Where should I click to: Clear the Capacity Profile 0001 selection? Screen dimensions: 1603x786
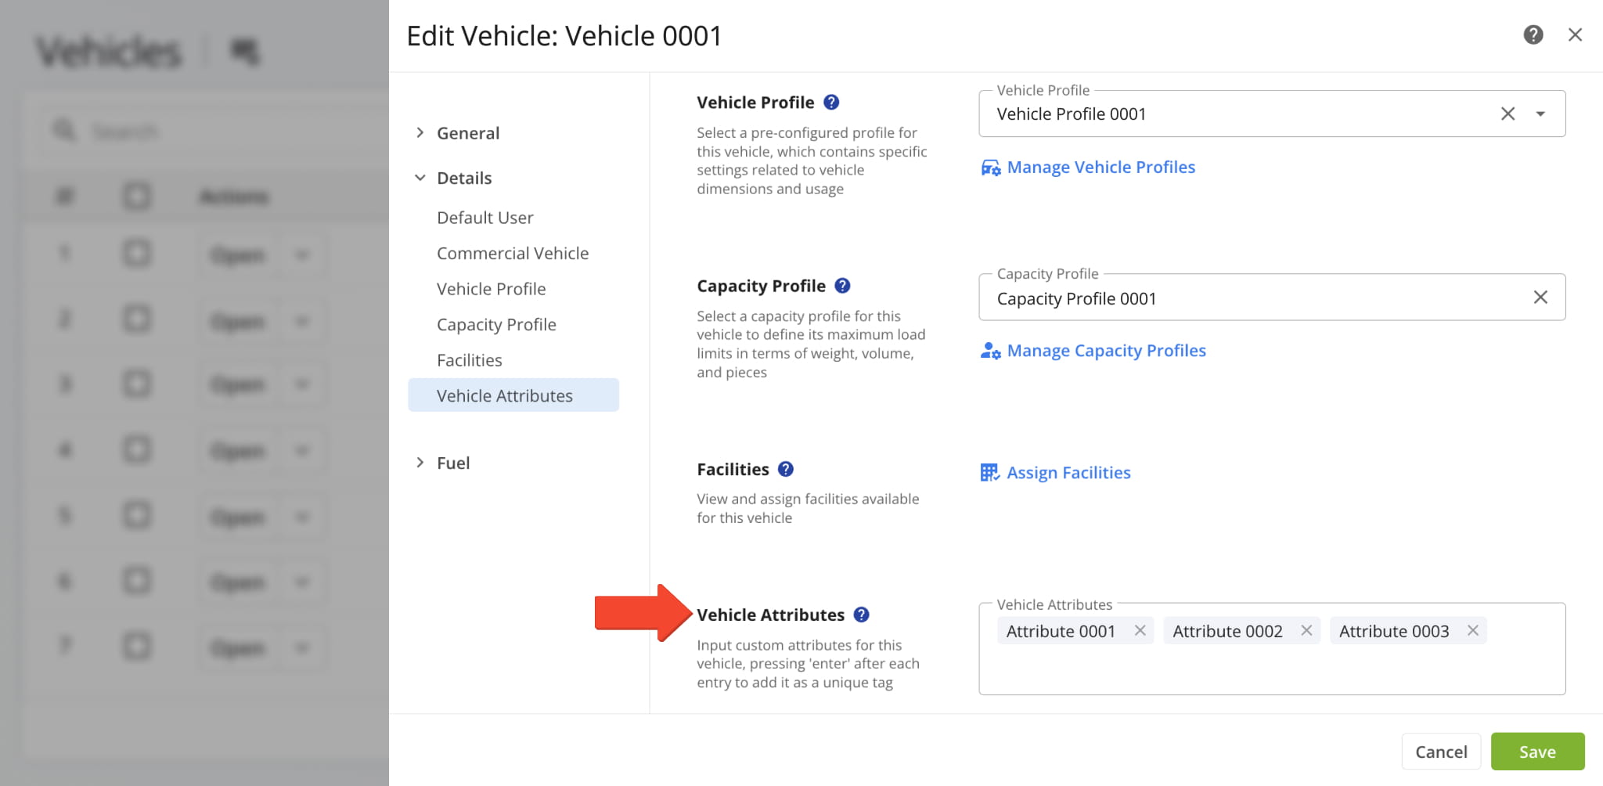[1540, 297]
